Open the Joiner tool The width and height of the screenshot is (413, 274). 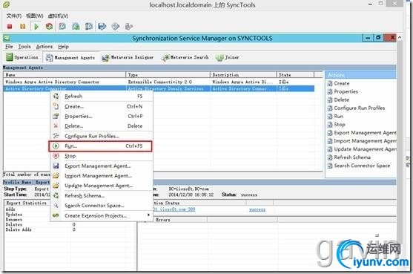228,57
